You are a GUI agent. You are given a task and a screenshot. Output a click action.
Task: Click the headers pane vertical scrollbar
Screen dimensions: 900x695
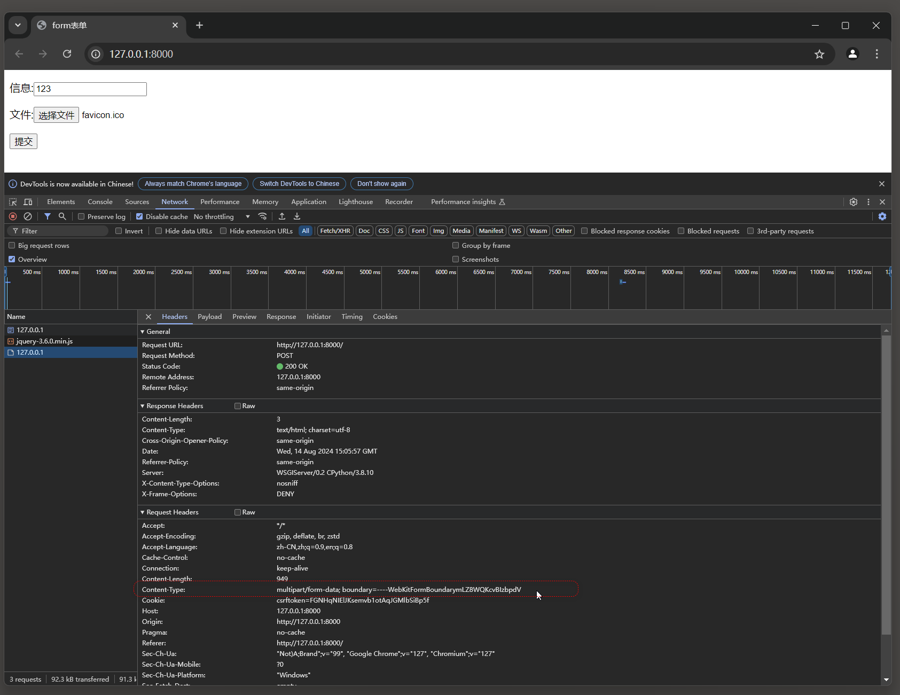pos(886,485)
